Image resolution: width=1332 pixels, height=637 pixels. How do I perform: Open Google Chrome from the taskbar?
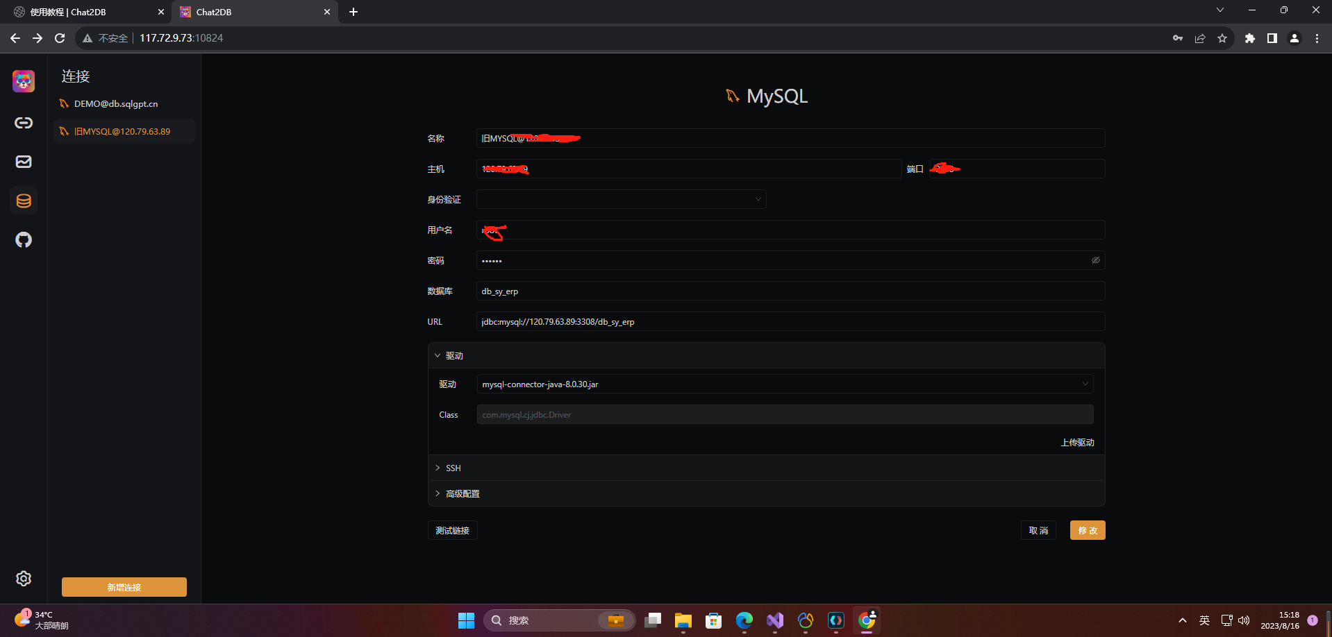[867, 620]
